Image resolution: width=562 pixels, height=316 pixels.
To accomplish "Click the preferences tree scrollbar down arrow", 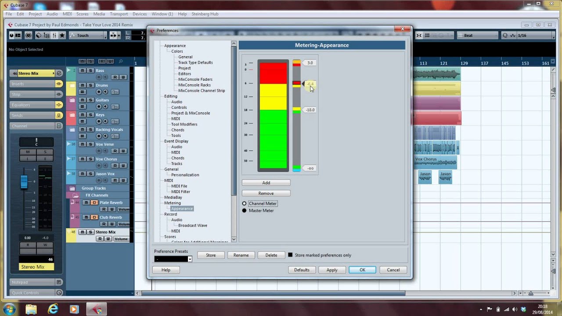I will pos(234,239).
